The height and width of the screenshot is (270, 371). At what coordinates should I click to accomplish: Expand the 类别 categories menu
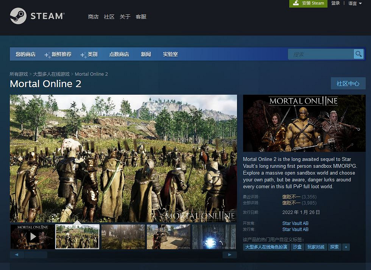pyautogui.click(x=92, y=55)
